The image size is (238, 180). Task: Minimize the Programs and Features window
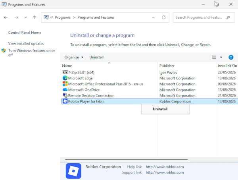[x=203, y=4]
